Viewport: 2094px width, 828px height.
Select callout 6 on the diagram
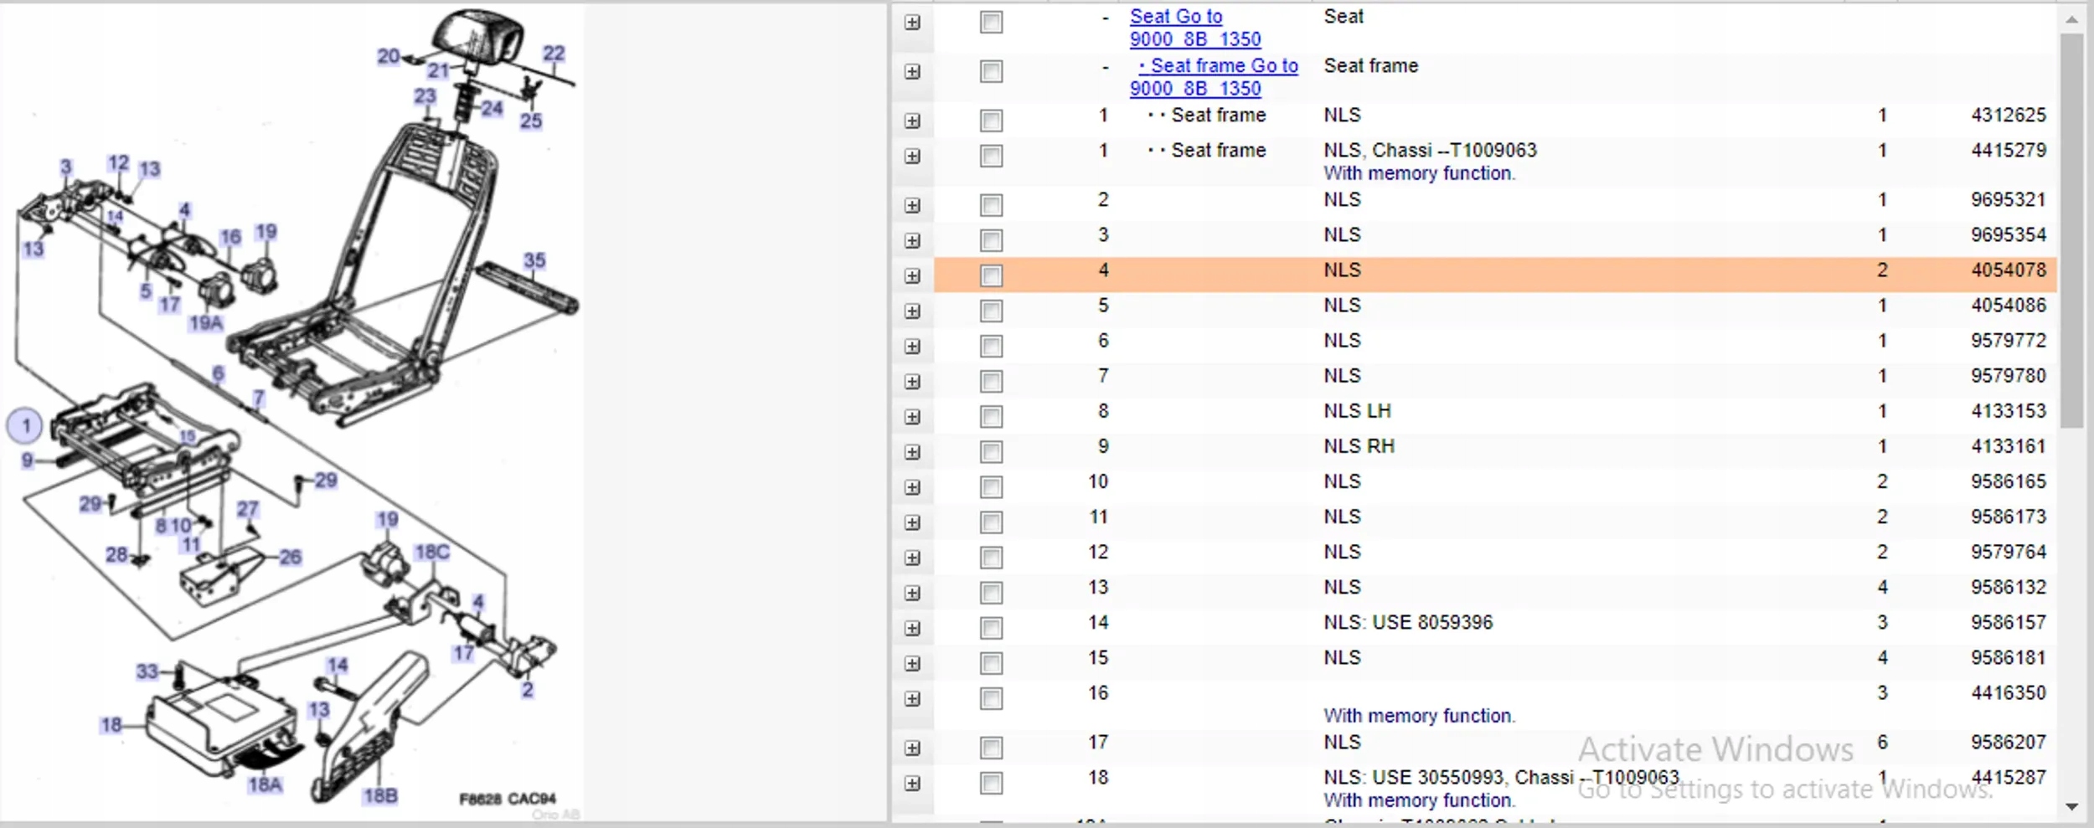(x=218, y=373)
